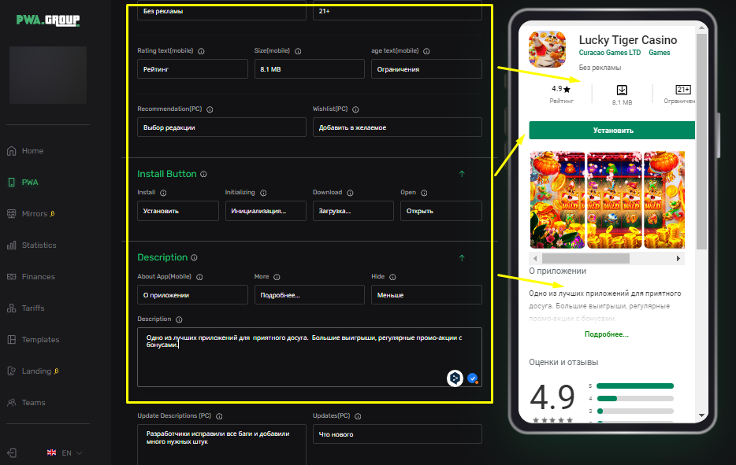Open Tariffs menu item
The height and width of the screenshot is (465, 736).
pyautogui.click(x=33, y=308)
